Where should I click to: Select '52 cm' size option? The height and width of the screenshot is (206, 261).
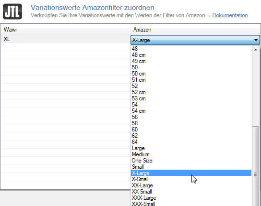[x=191, y=92]
